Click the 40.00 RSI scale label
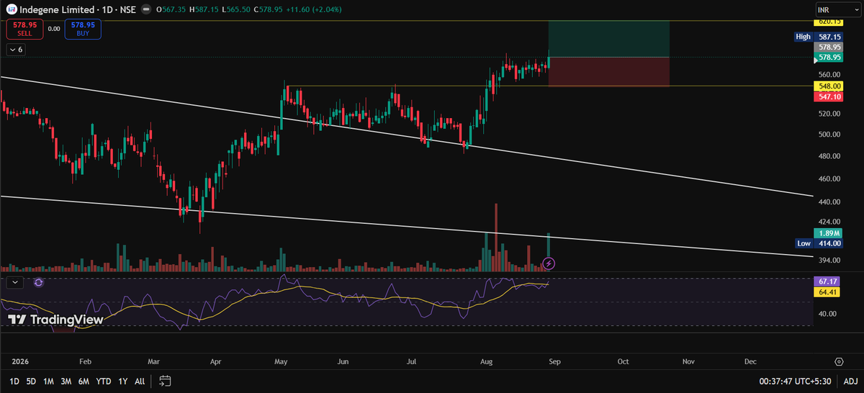Image resolution: width=864 pixels, height=393 pixels. click(x=827, y=314)
